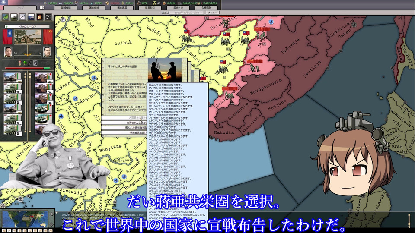Choose the first event option 大蒋亜共栄圏を
Image resolution: width=415 pixels, height=233 pixels.
coord(124,118)
